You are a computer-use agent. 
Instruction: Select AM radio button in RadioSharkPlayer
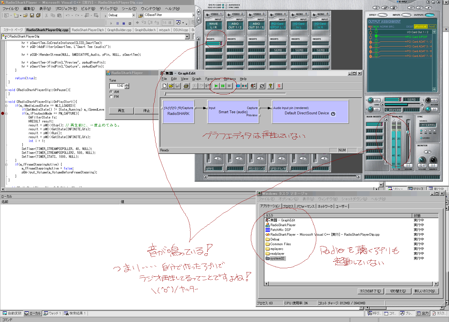click(x=111, y=92)
